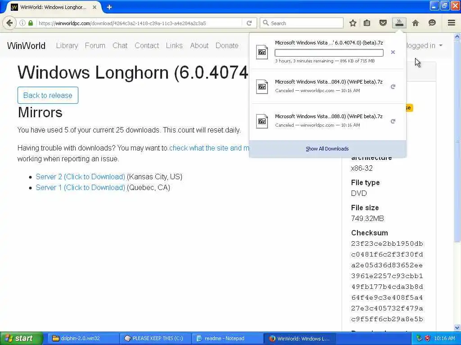
Task: Click the red security shield tray icon
Action: [x=428, y=338]
